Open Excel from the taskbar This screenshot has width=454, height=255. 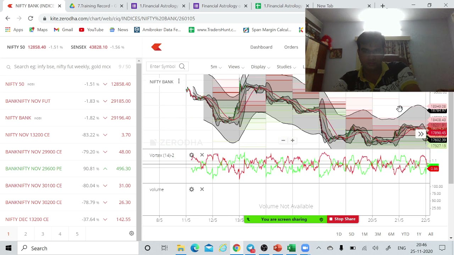point(291,248)
